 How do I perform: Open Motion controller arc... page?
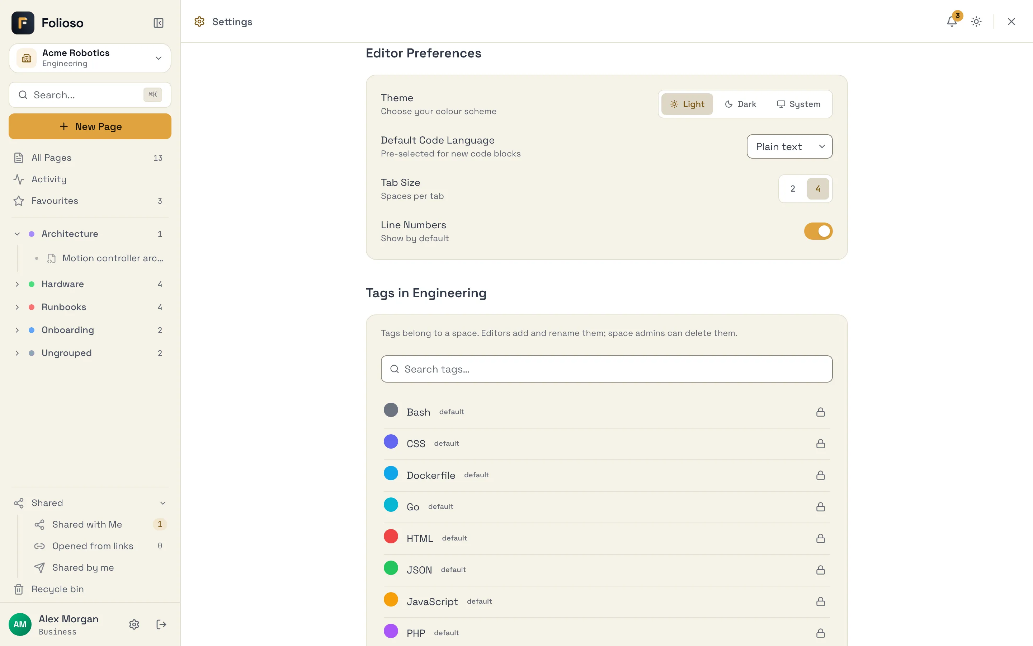point(100,258)
